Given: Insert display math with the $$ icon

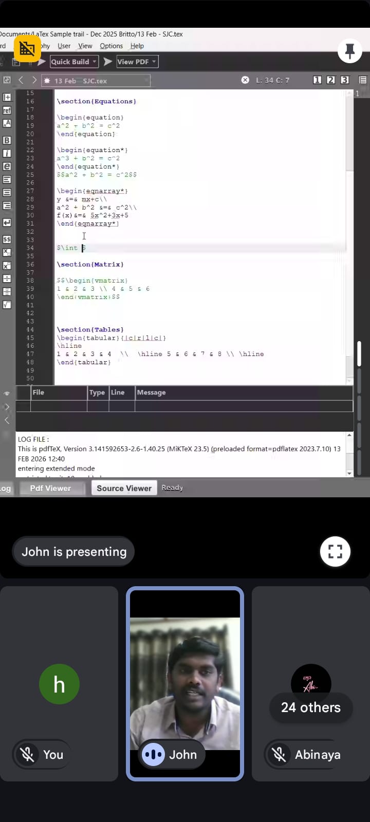Looking at the screenshot, I should (7, 239).
